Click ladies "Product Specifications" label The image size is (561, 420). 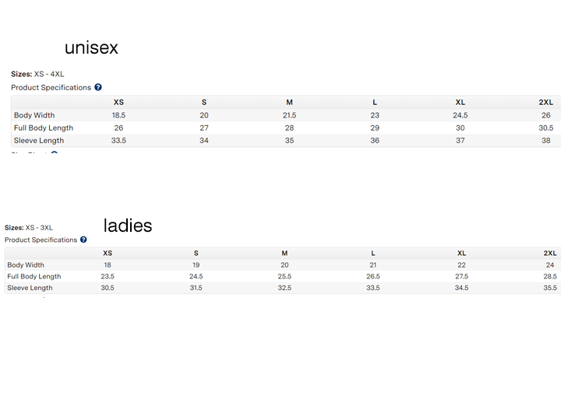click(41, 240)
